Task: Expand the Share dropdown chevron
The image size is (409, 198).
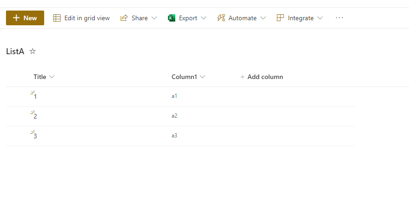Action: tap(154, 18)
